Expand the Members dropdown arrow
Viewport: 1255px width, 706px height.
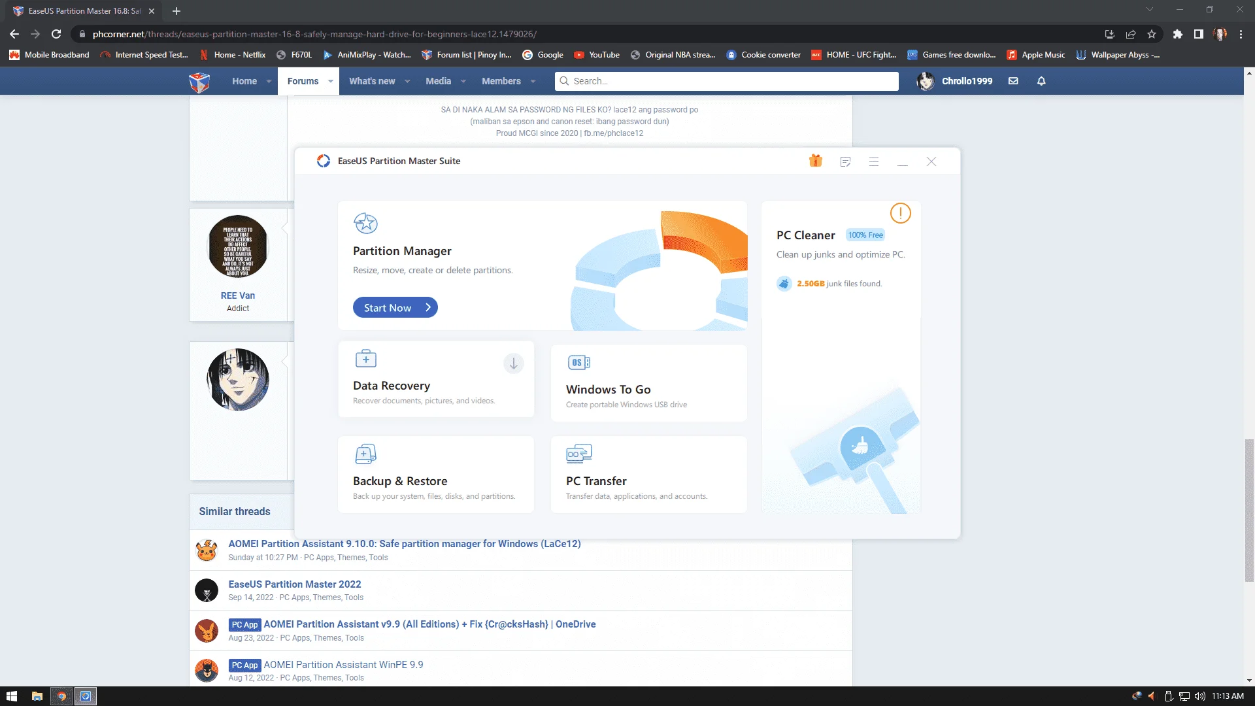(533, 82)
